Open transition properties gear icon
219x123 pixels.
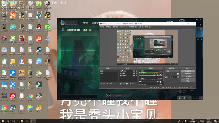pos(178,74)
